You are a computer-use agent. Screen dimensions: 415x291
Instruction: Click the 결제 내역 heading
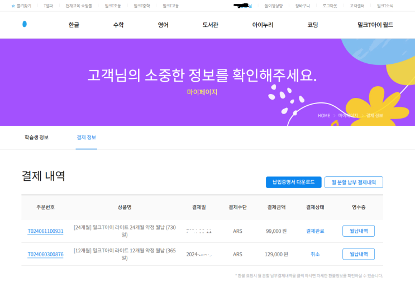44,176
